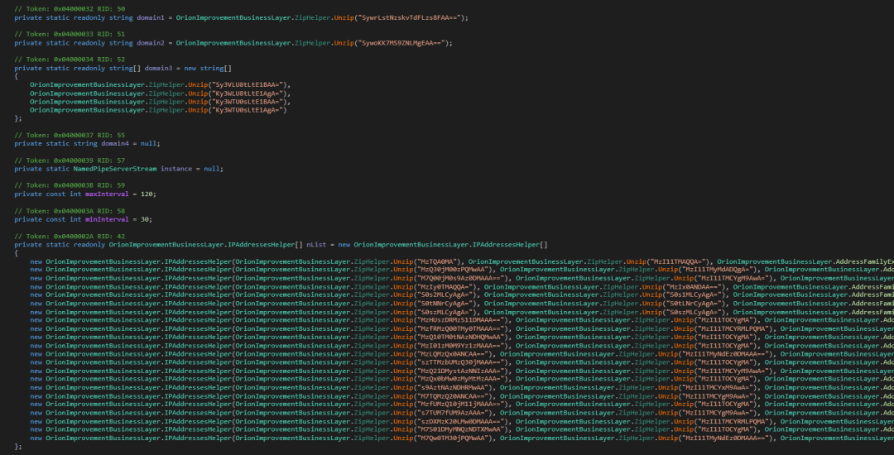Click the string "MzI01zM0M9Yz1zMAAA=="
The width and height of the screenshot is (894, 455).
[x=459, y=345]
